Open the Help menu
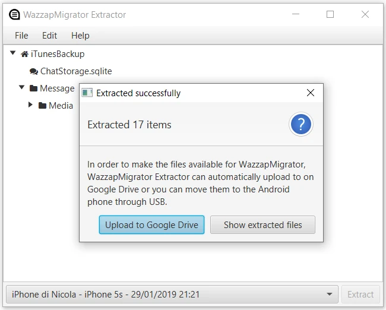The width and height of the screenshot is (386, 310). pos(80,36)
